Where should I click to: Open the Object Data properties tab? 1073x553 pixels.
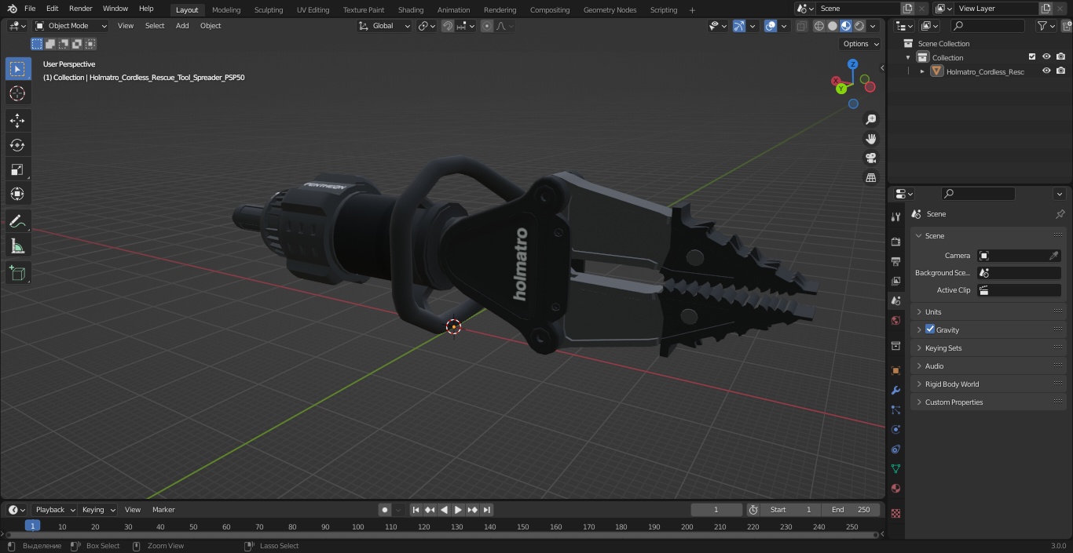point(895,468)
